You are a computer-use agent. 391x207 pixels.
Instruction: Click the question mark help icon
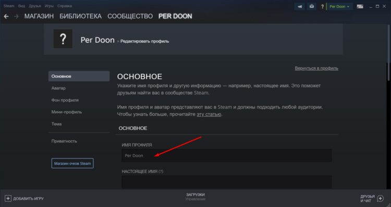(322, 7)
